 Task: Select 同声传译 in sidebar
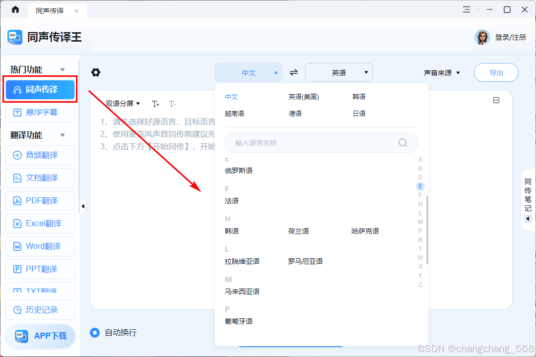click(x=40, y=90)
